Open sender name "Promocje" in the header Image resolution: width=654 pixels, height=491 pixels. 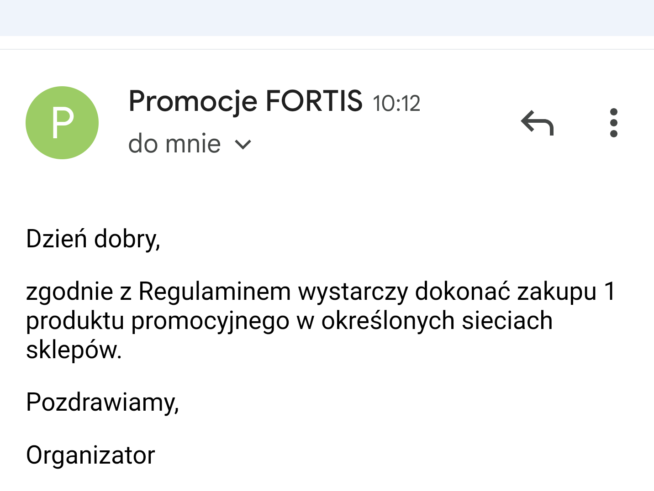click(193, 101)
